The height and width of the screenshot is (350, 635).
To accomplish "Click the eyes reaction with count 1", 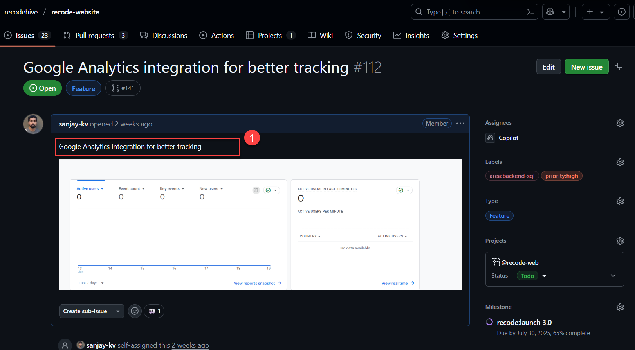I will [154, 311].
